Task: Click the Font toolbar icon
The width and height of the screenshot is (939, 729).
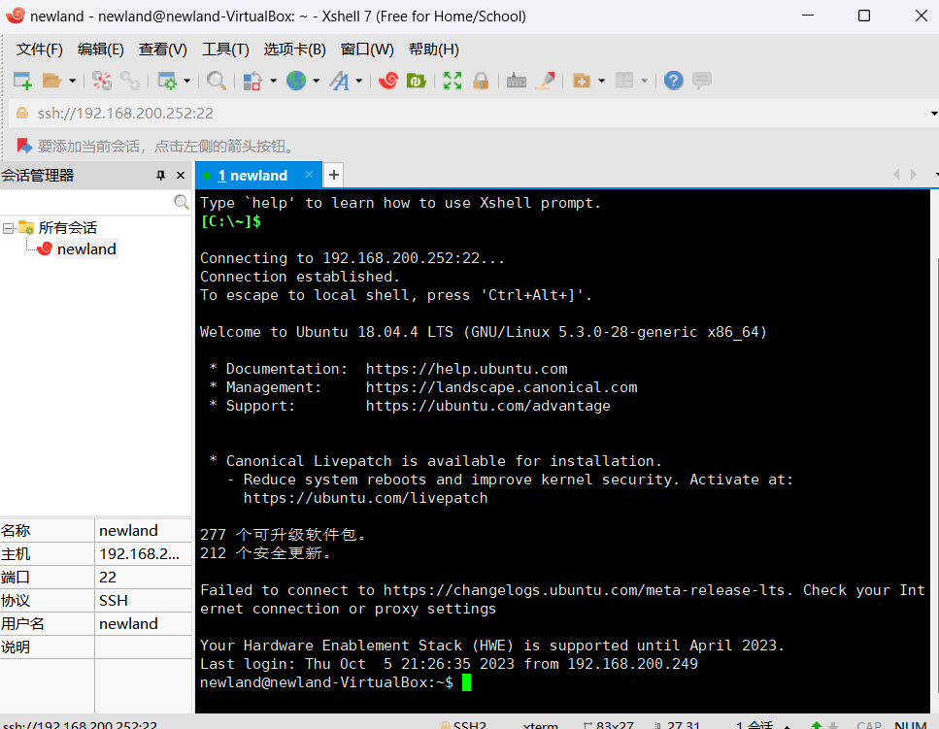Action: tap(339, 81)
